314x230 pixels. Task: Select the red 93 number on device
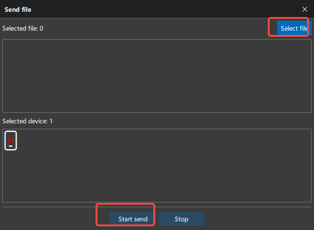[x=11, y=141]
